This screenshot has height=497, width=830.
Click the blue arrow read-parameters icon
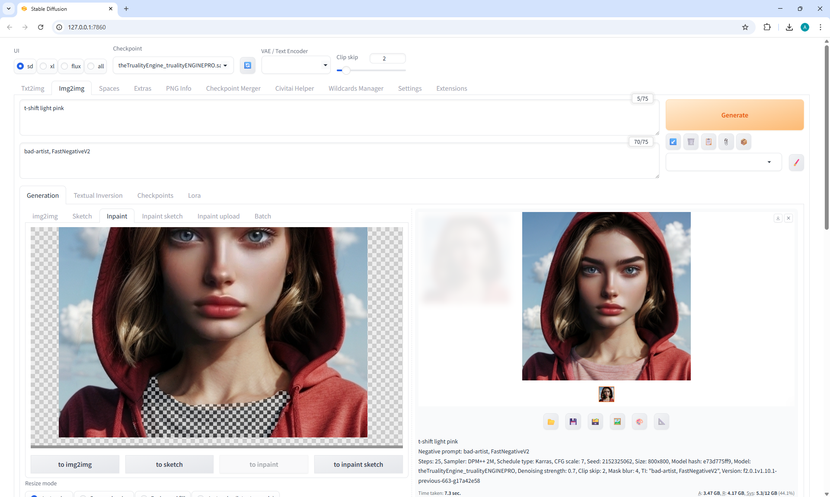673,142
